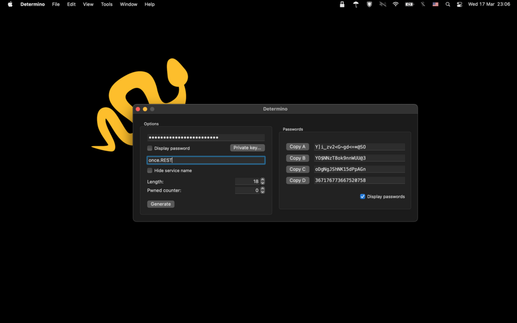The height and width of the screenshot is (323, 517).
Task: Open the US flag input source menu
Action: click(x=435, y=4)
